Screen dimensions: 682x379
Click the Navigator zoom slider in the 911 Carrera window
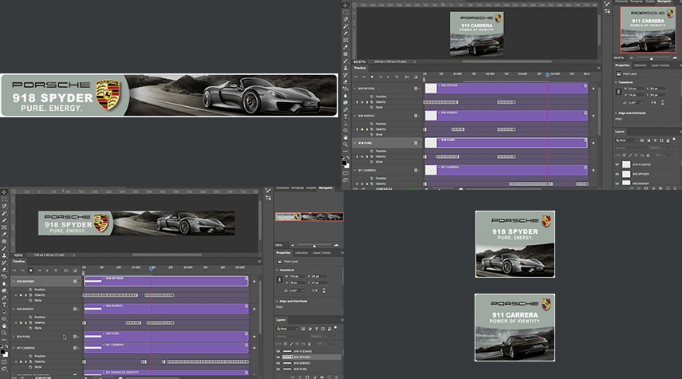pos(652,58)
